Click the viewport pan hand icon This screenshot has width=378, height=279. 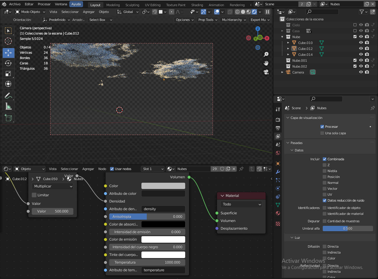266,63
